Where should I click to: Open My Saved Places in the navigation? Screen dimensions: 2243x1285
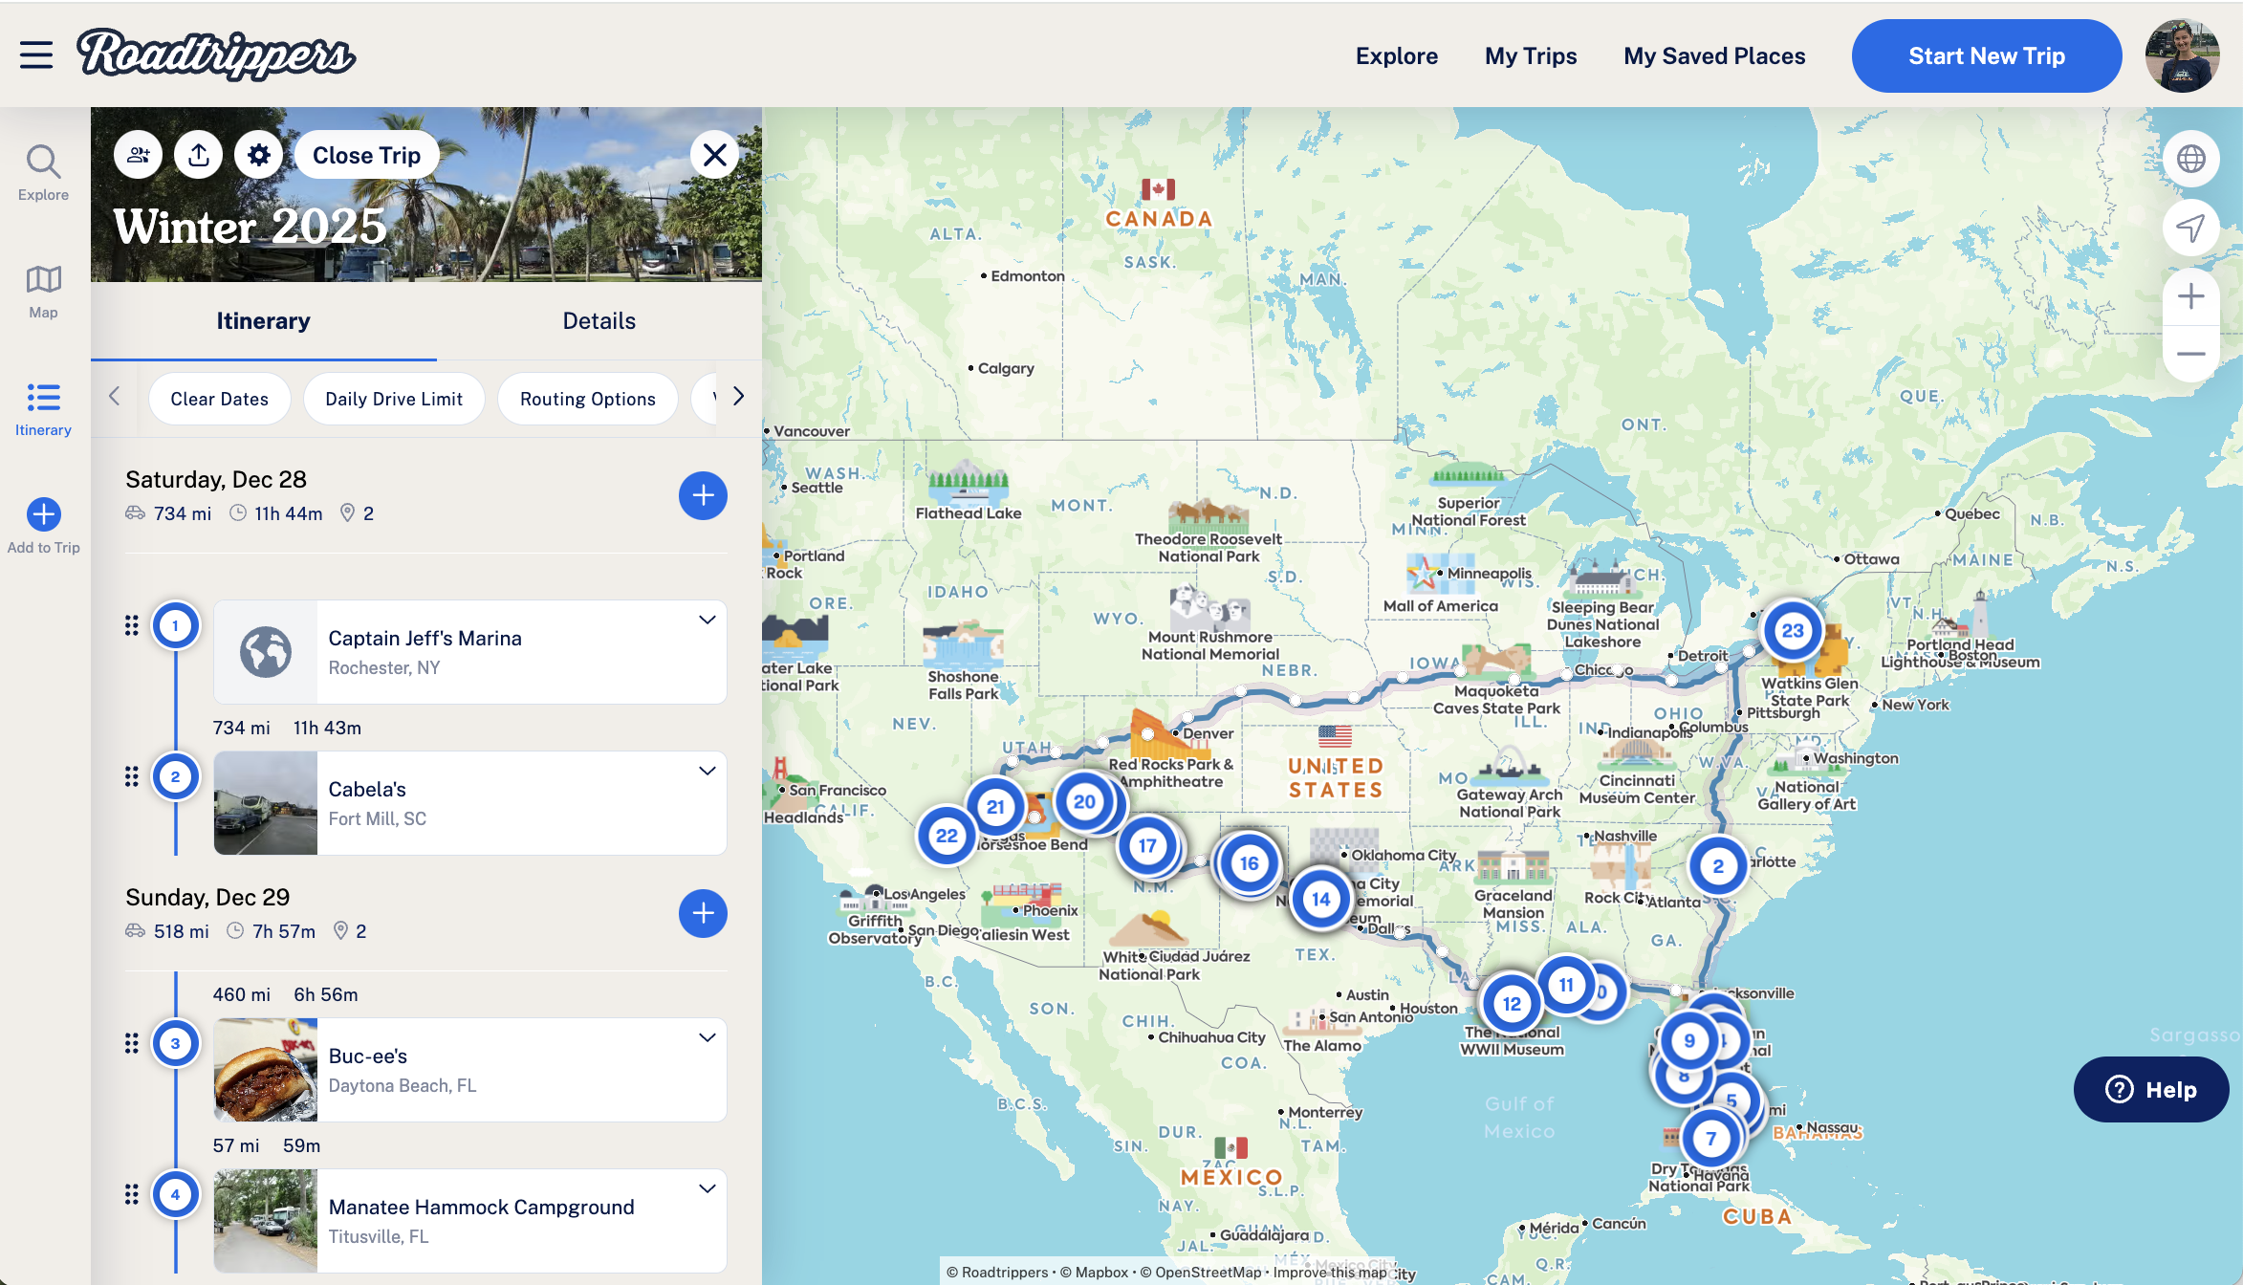click(1714, 56)
